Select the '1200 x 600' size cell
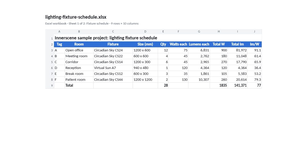Screen dimensions: 307x161 [x=145, y=50]
